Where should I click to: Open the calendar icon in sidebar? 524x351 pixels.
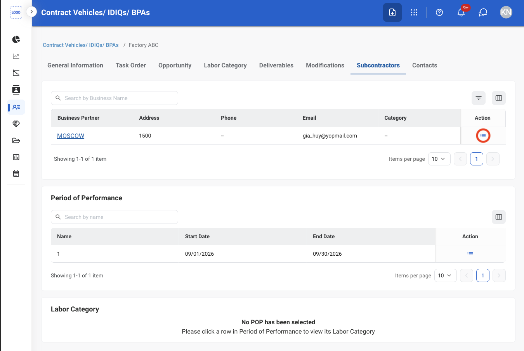coord(16,174)
